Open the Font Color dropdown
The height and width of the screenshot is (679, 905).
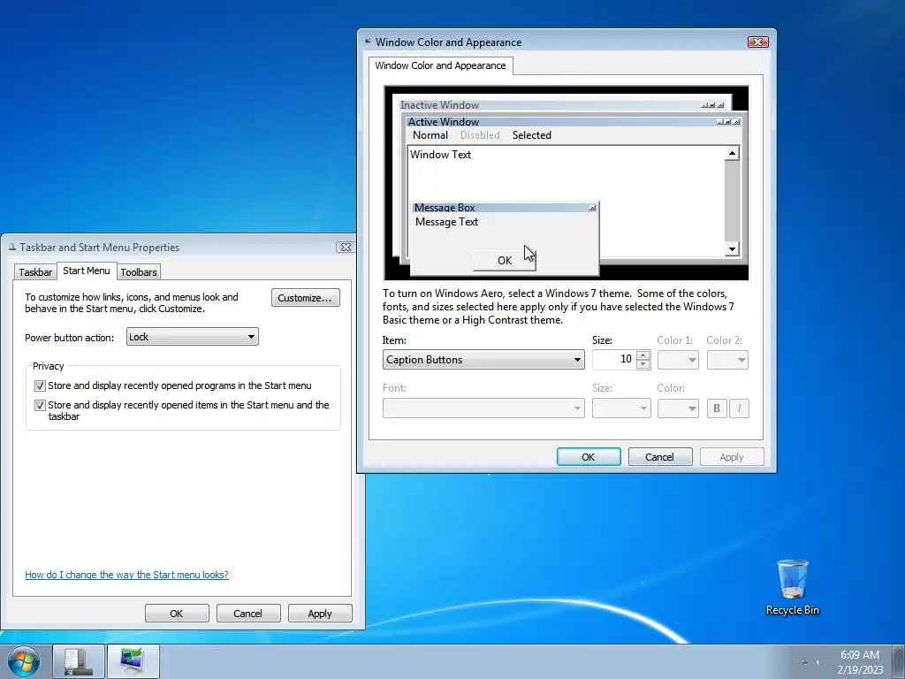click(x=678, y=408)
